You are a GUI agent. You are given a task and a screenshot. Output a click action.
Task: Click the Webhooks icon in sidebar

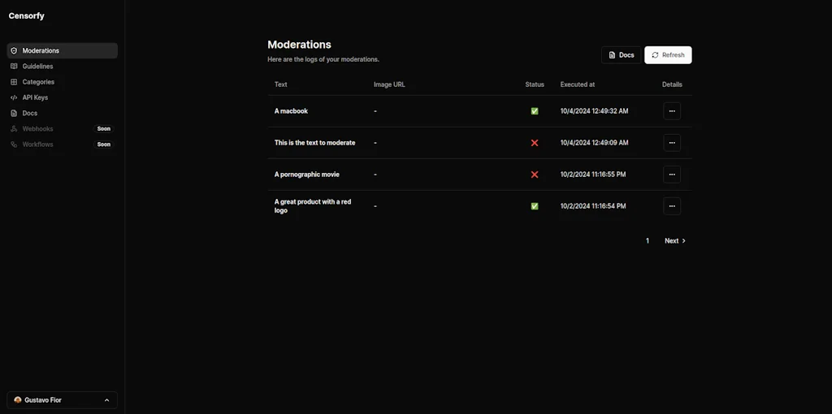(14, 129)
